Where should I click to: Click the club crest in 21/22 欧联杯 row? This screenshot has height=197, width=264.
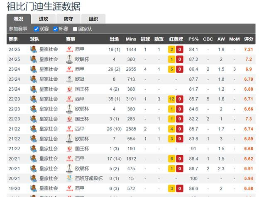point(34,139)
